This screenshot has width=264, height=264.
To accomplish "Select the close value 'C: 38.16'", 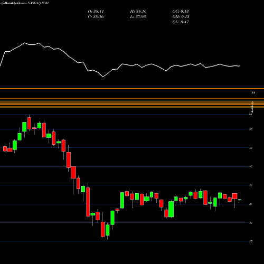I will pos(96,17).
